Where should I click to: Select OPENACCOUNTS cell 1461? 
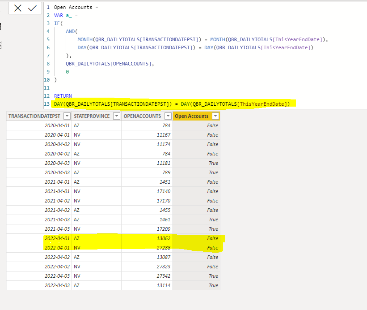click(147, 220)
